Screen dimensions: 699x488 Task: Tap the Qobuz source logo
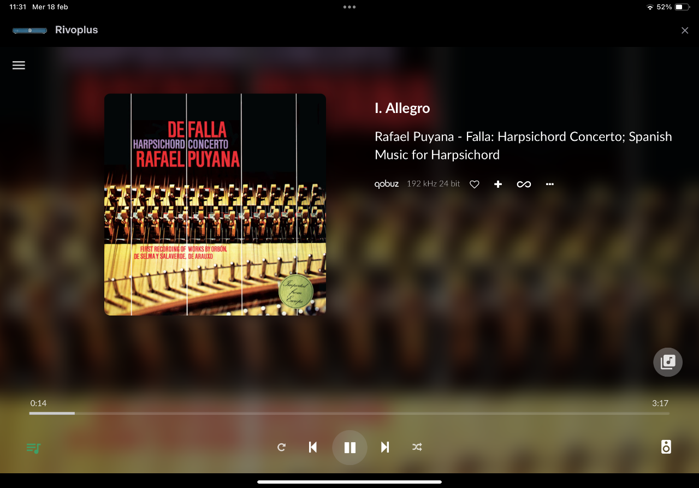[387, 184]
